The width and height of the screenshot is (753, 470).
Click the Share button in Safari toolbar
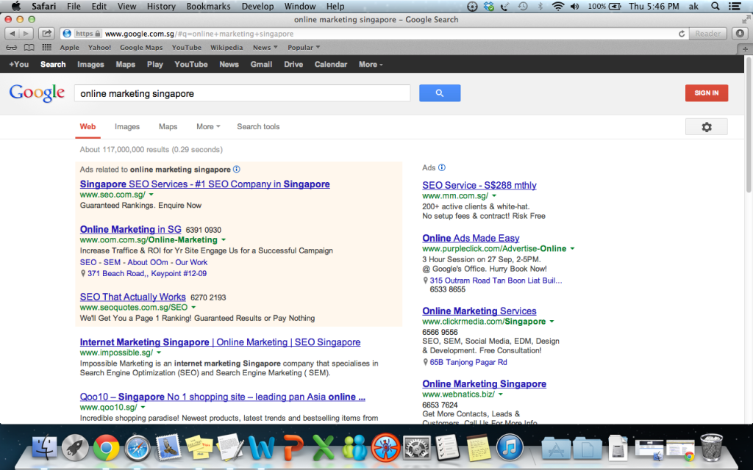(46, 34)
